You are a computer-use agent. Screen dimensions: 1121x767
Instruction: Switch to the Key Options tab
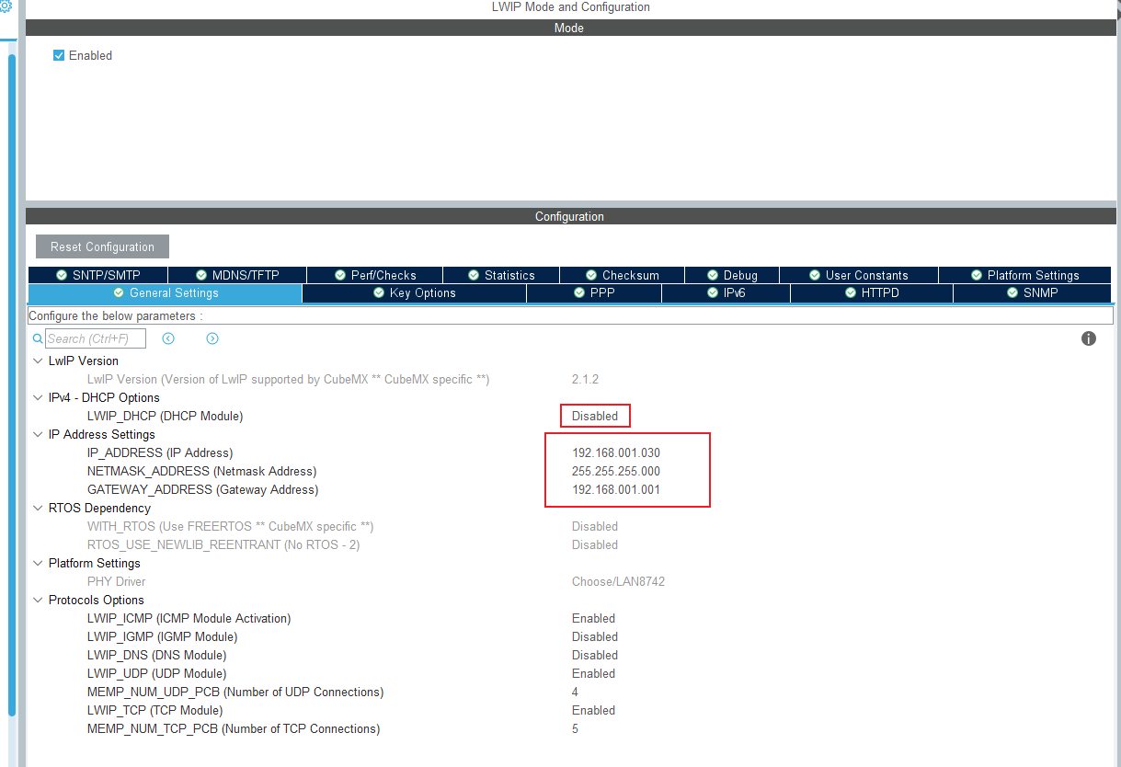414,292
